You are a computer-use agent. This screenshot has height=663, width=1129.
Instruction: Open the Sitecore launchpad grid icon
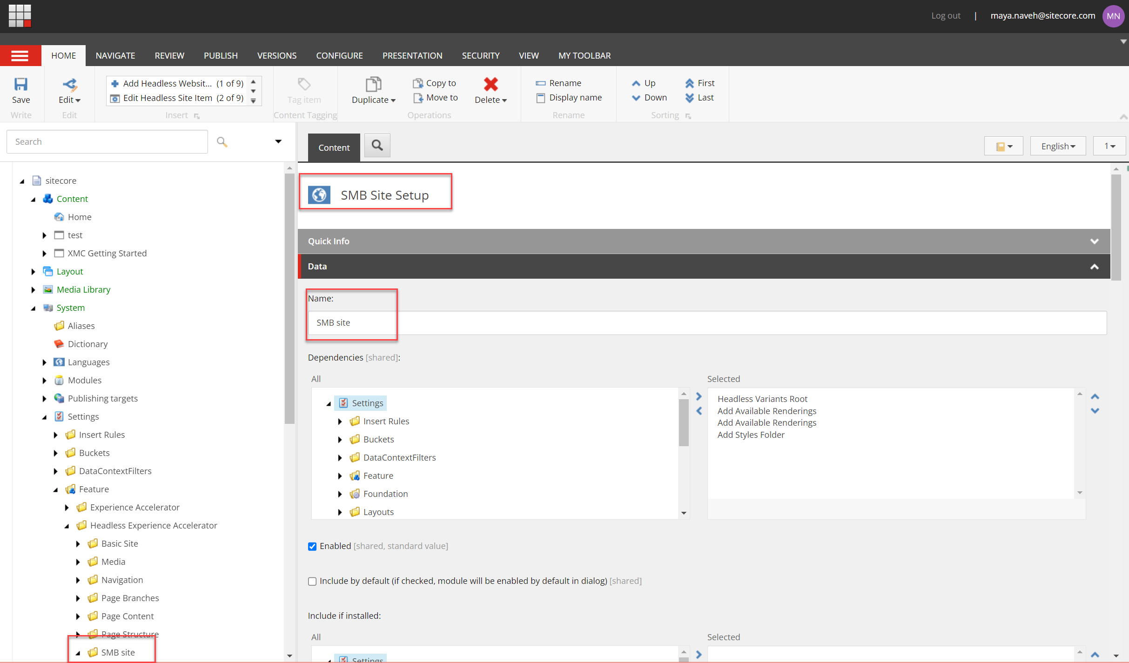tap(20, 16)
